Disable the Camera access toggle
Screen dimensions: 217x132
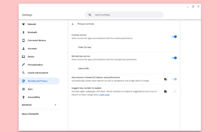coord(174,37)
